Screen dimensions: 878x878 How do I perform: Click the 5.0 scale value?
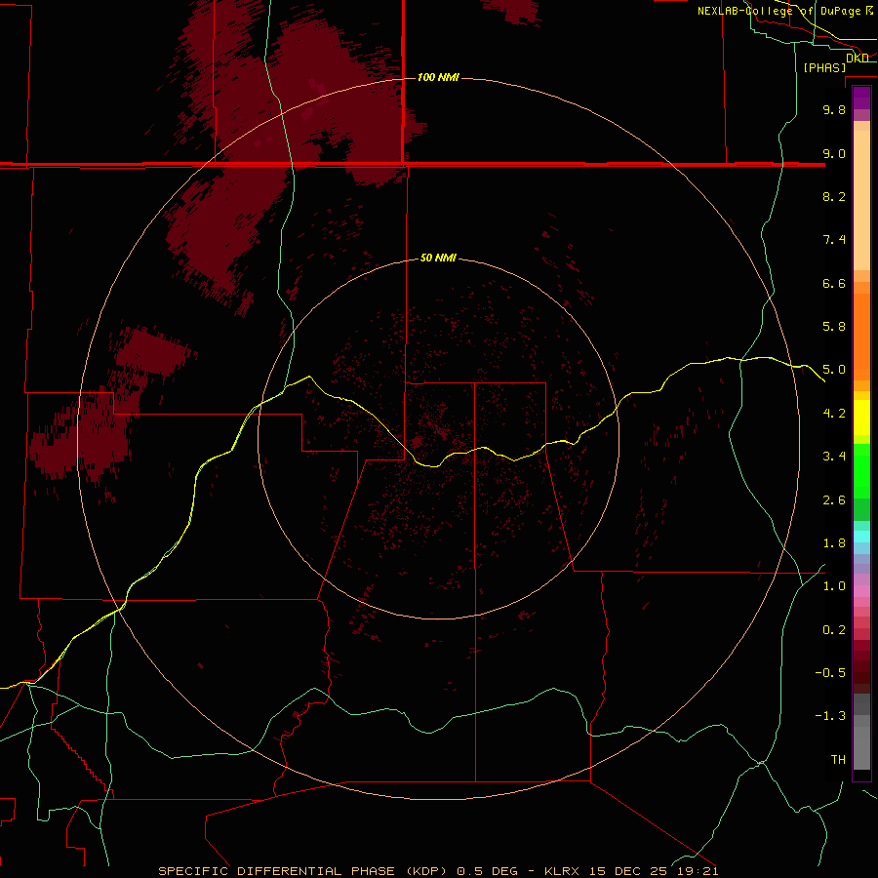click(x=834, y=370)
